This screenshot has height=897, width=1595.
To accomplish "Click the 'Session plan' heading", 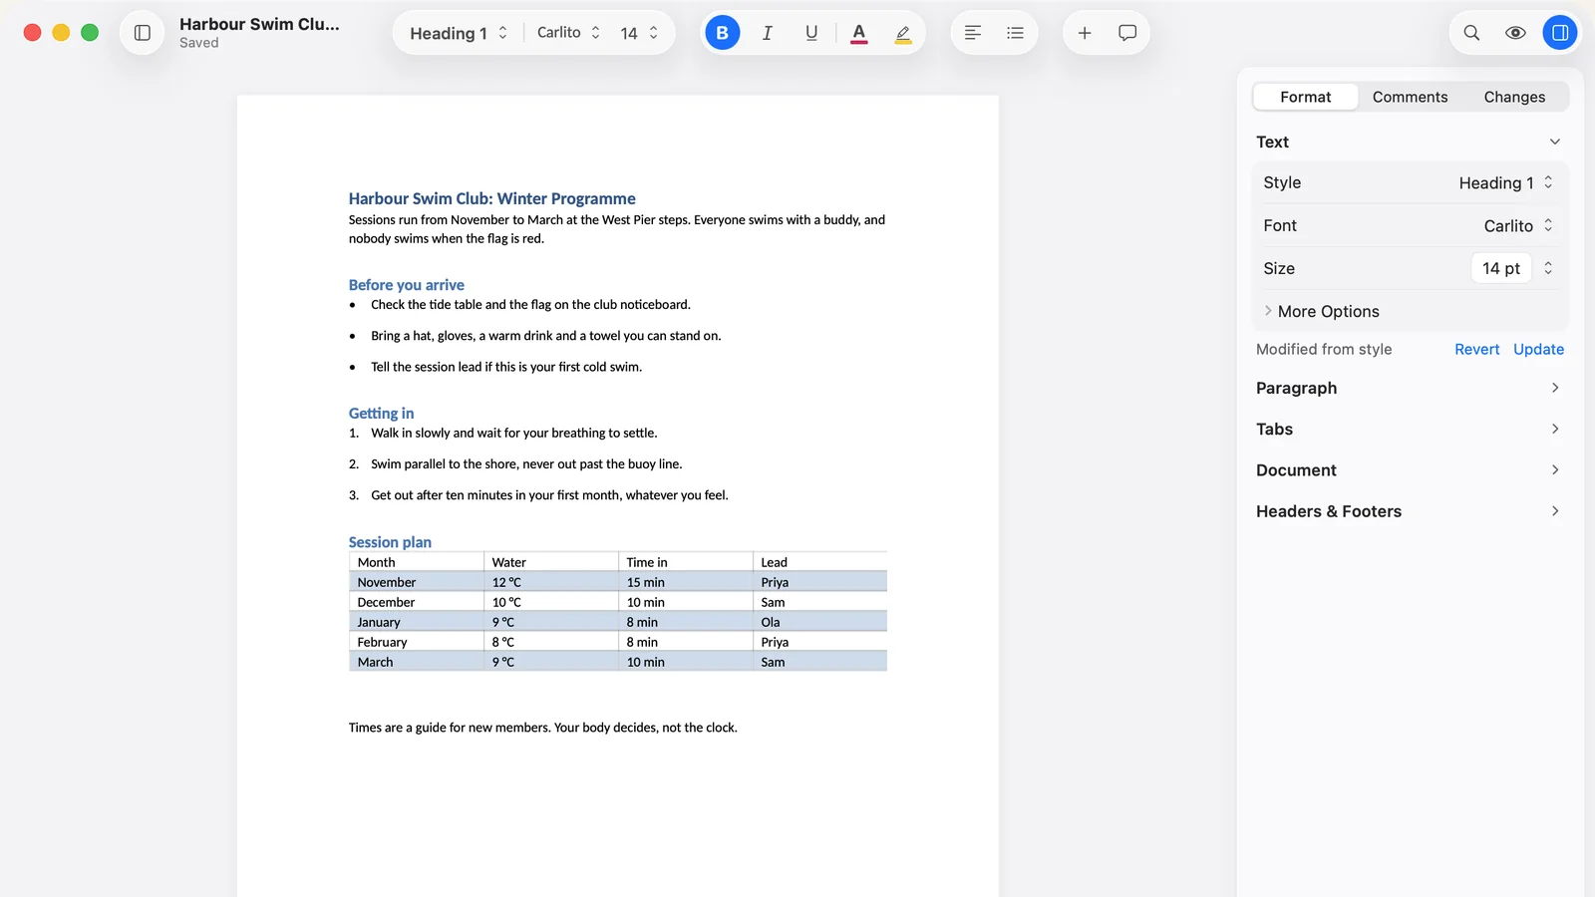I will pyautogui.click(x=390, y=542).
